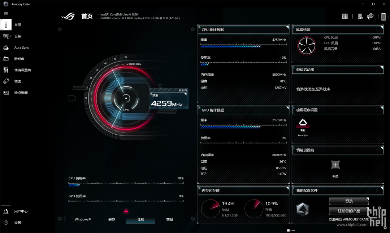Click the spinning fan icon
The width and height of the screenshot is (390, 233).
point(307,46)
